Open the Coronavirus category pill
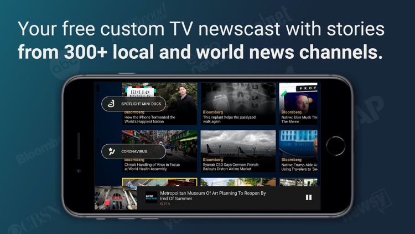The image size is (415, 234). pos(134,151)
